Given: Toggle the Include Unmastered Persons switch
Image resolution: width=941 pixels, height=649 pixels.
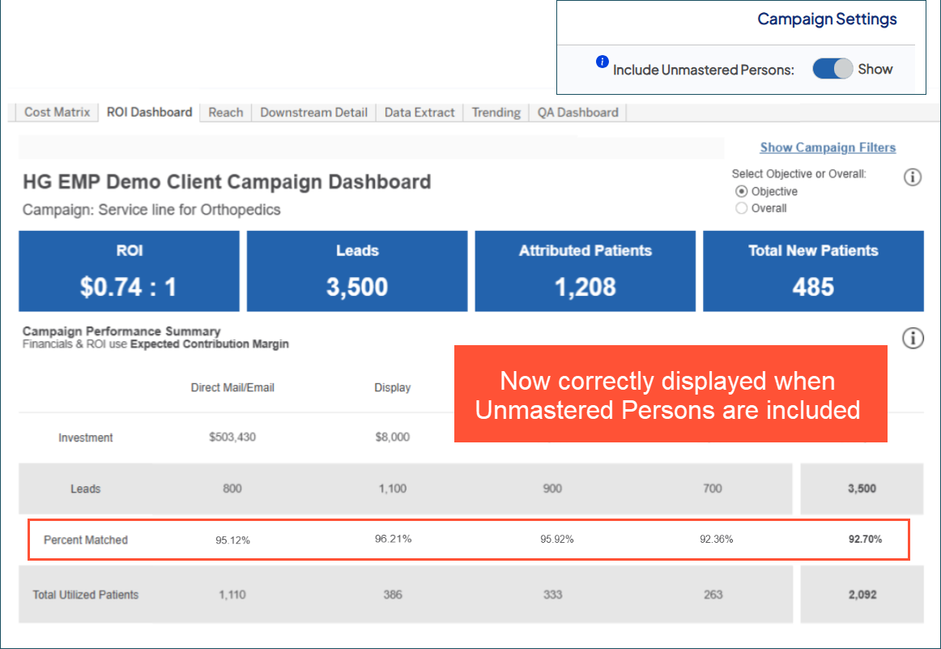Looking at the screenshot, I should [x=832, y=70].
